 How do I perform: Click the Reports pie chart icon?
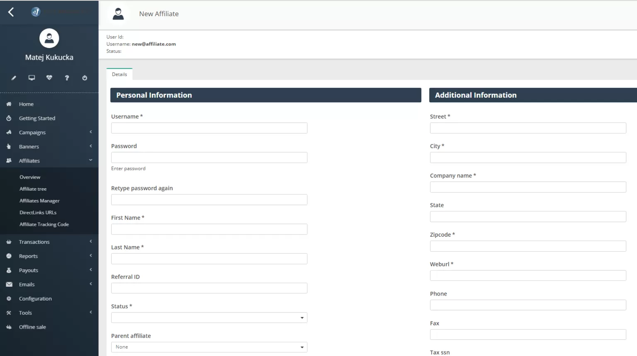click(9, 256)
